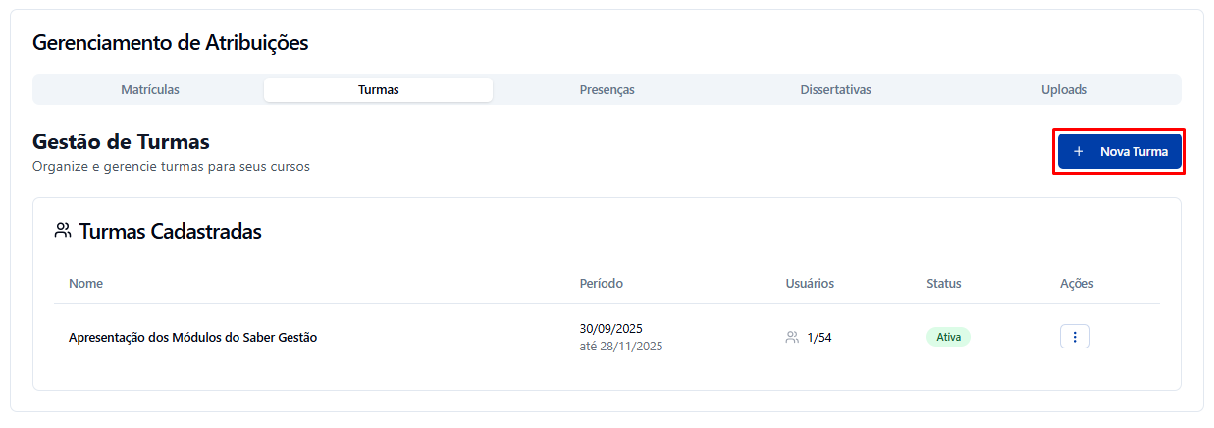The width and height of the screenshot is (1214, 428).
Task: Click the users icon next to 1/54
Action: click(x=792, y=338)
